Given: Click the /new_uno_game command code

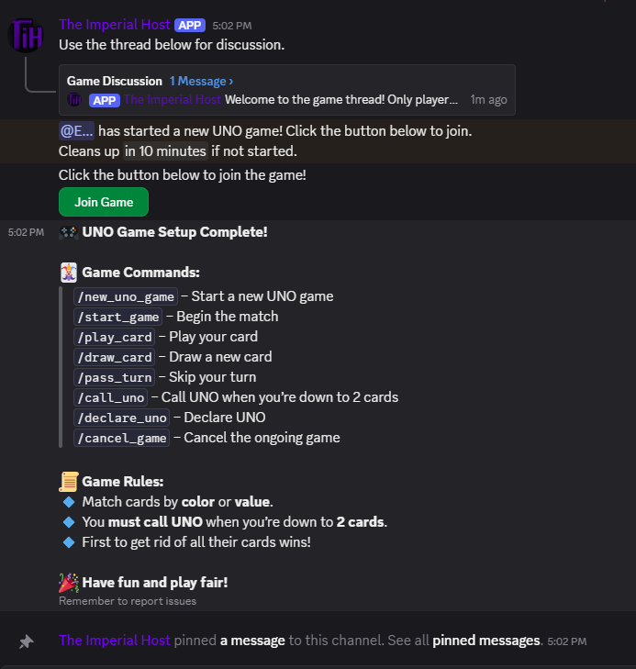Looking at the screenshot, I should (x=126, y=296).
